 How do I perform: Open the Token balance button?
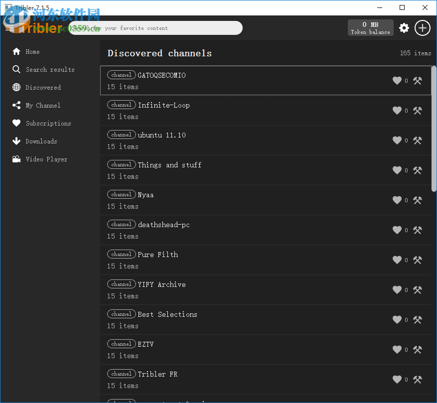(370, 28)
